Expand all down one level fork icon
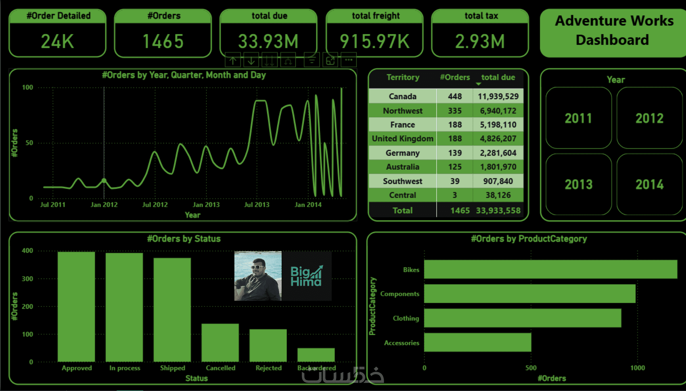686x391 pixels. [288, 61]
